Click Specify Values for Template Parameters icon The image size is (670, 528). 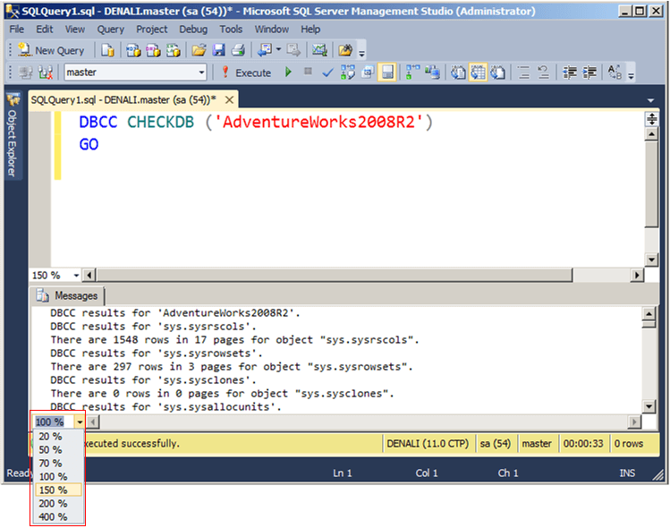[615, 72]
